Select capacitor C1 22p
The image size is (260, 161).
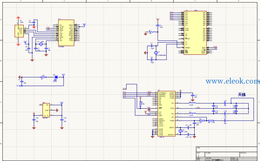(x=35, y=48)
